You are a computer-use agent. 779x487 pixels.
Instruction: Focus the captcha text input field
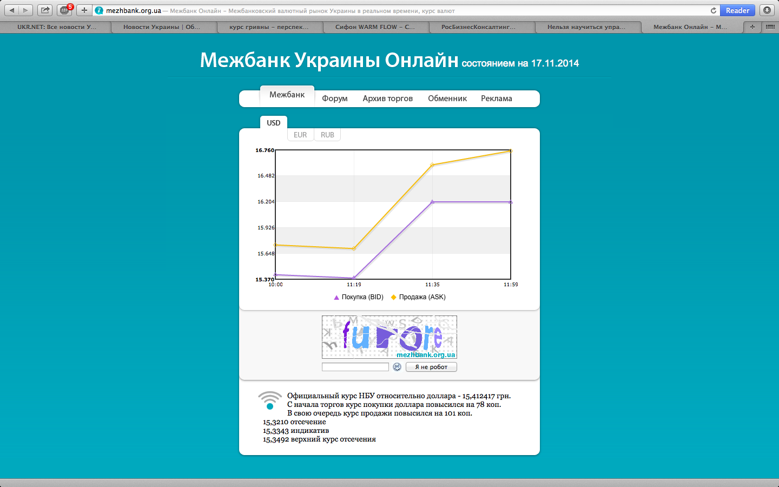[x=355, y=367]
